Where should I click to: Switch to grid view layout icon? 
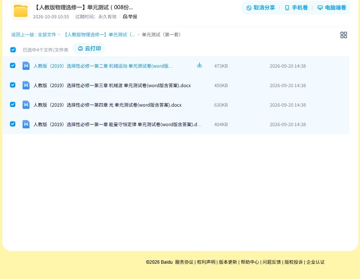pos(344,35)
